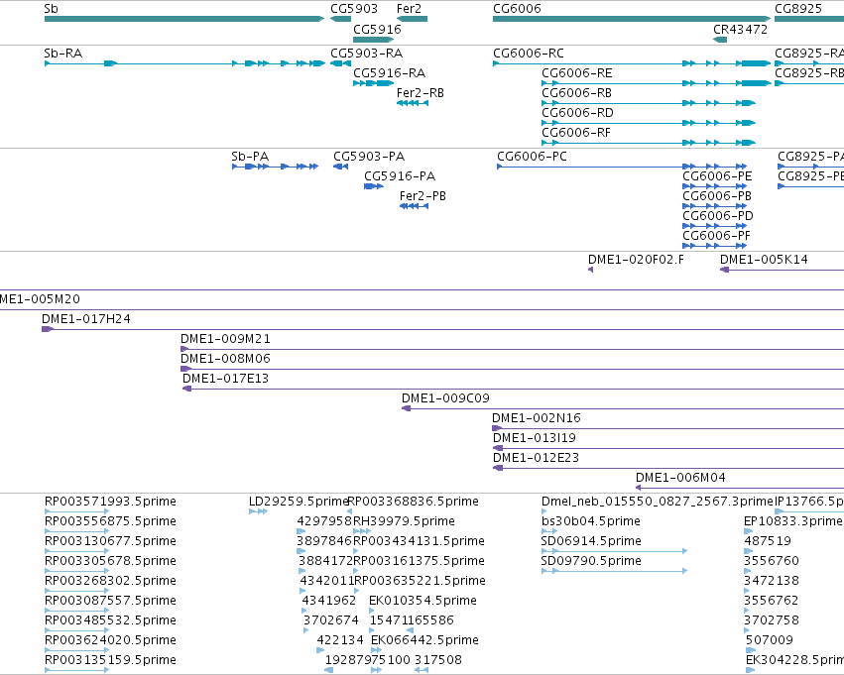Click the DME1-009C09 BAC label
The width and height of the screenshot is (844, 675).
[445, 399]
